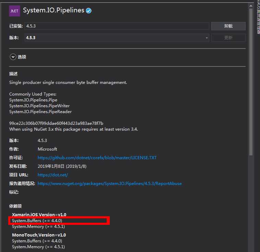Open the nuget.org ReportAbuse link
The height and width of the screenshot is (252, 260).
pyautogui.click(x=110, y=184)
